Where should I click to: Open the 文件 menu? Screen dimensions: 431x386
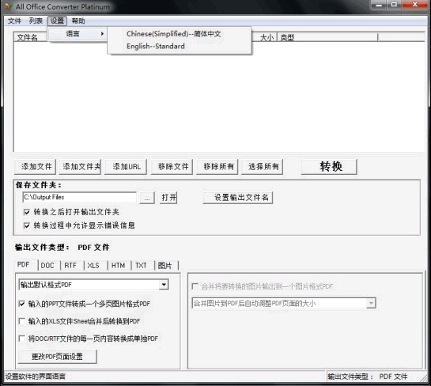click(14, 21)
